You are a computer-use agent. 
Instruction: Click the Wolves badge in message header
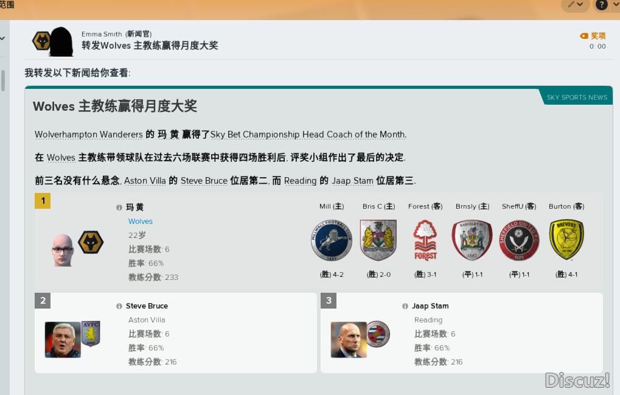[x=41, y=41]
